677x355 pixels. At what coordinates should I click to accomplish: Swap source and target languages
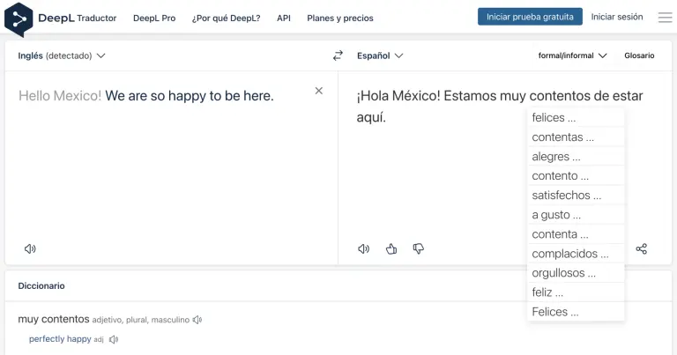click(x=338, y=55)
